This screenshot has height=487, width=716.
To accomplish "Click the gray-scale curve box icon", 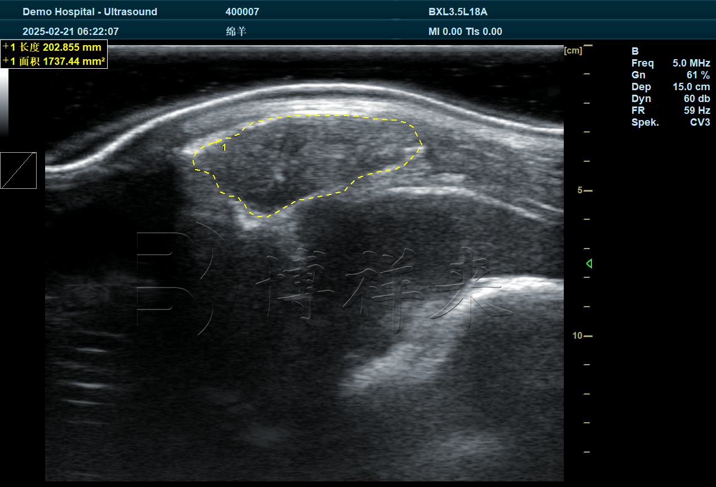I will (x=19, y=170).
